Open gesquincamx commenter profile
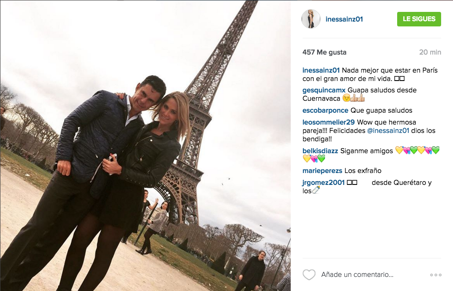This screenshot has height=291, width=453. 324,90
